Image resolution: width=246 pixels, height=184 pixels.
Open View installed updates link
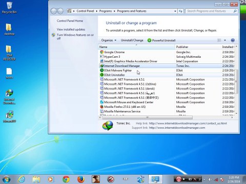71,30
